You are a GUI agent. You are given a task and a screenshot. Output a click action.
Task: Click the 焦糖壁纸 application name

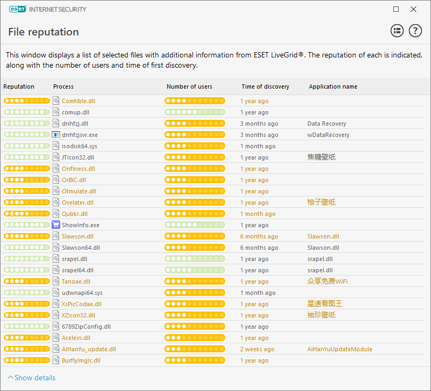click(321, 157)
